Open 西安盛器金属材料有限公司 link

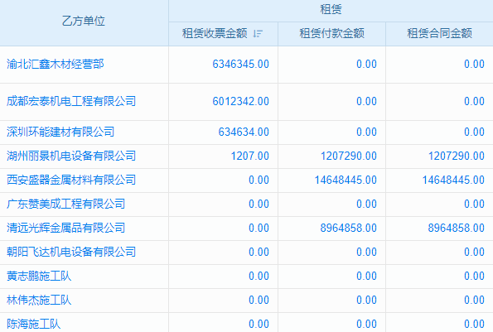click(71, 180)
